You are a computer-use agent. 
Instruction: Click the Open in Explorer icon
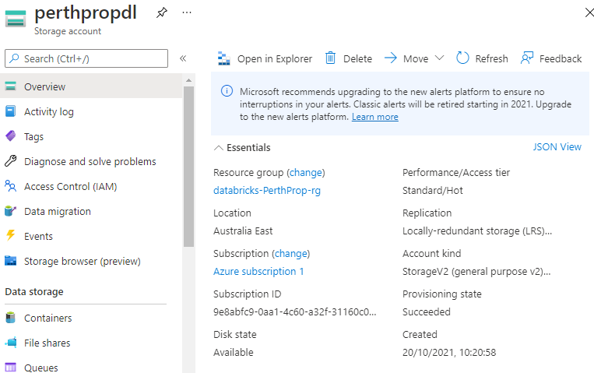tap(224, 58)
